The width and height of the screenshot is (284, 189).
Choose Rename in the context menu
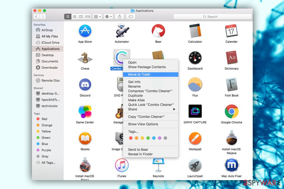click(151, 86)
